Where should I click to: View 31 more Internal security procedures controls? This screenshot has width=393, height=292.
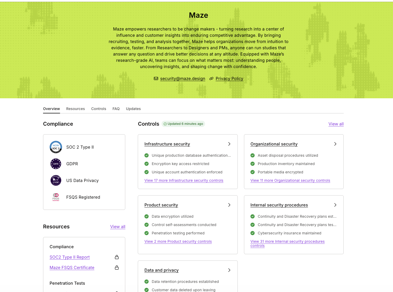point(288,244)
